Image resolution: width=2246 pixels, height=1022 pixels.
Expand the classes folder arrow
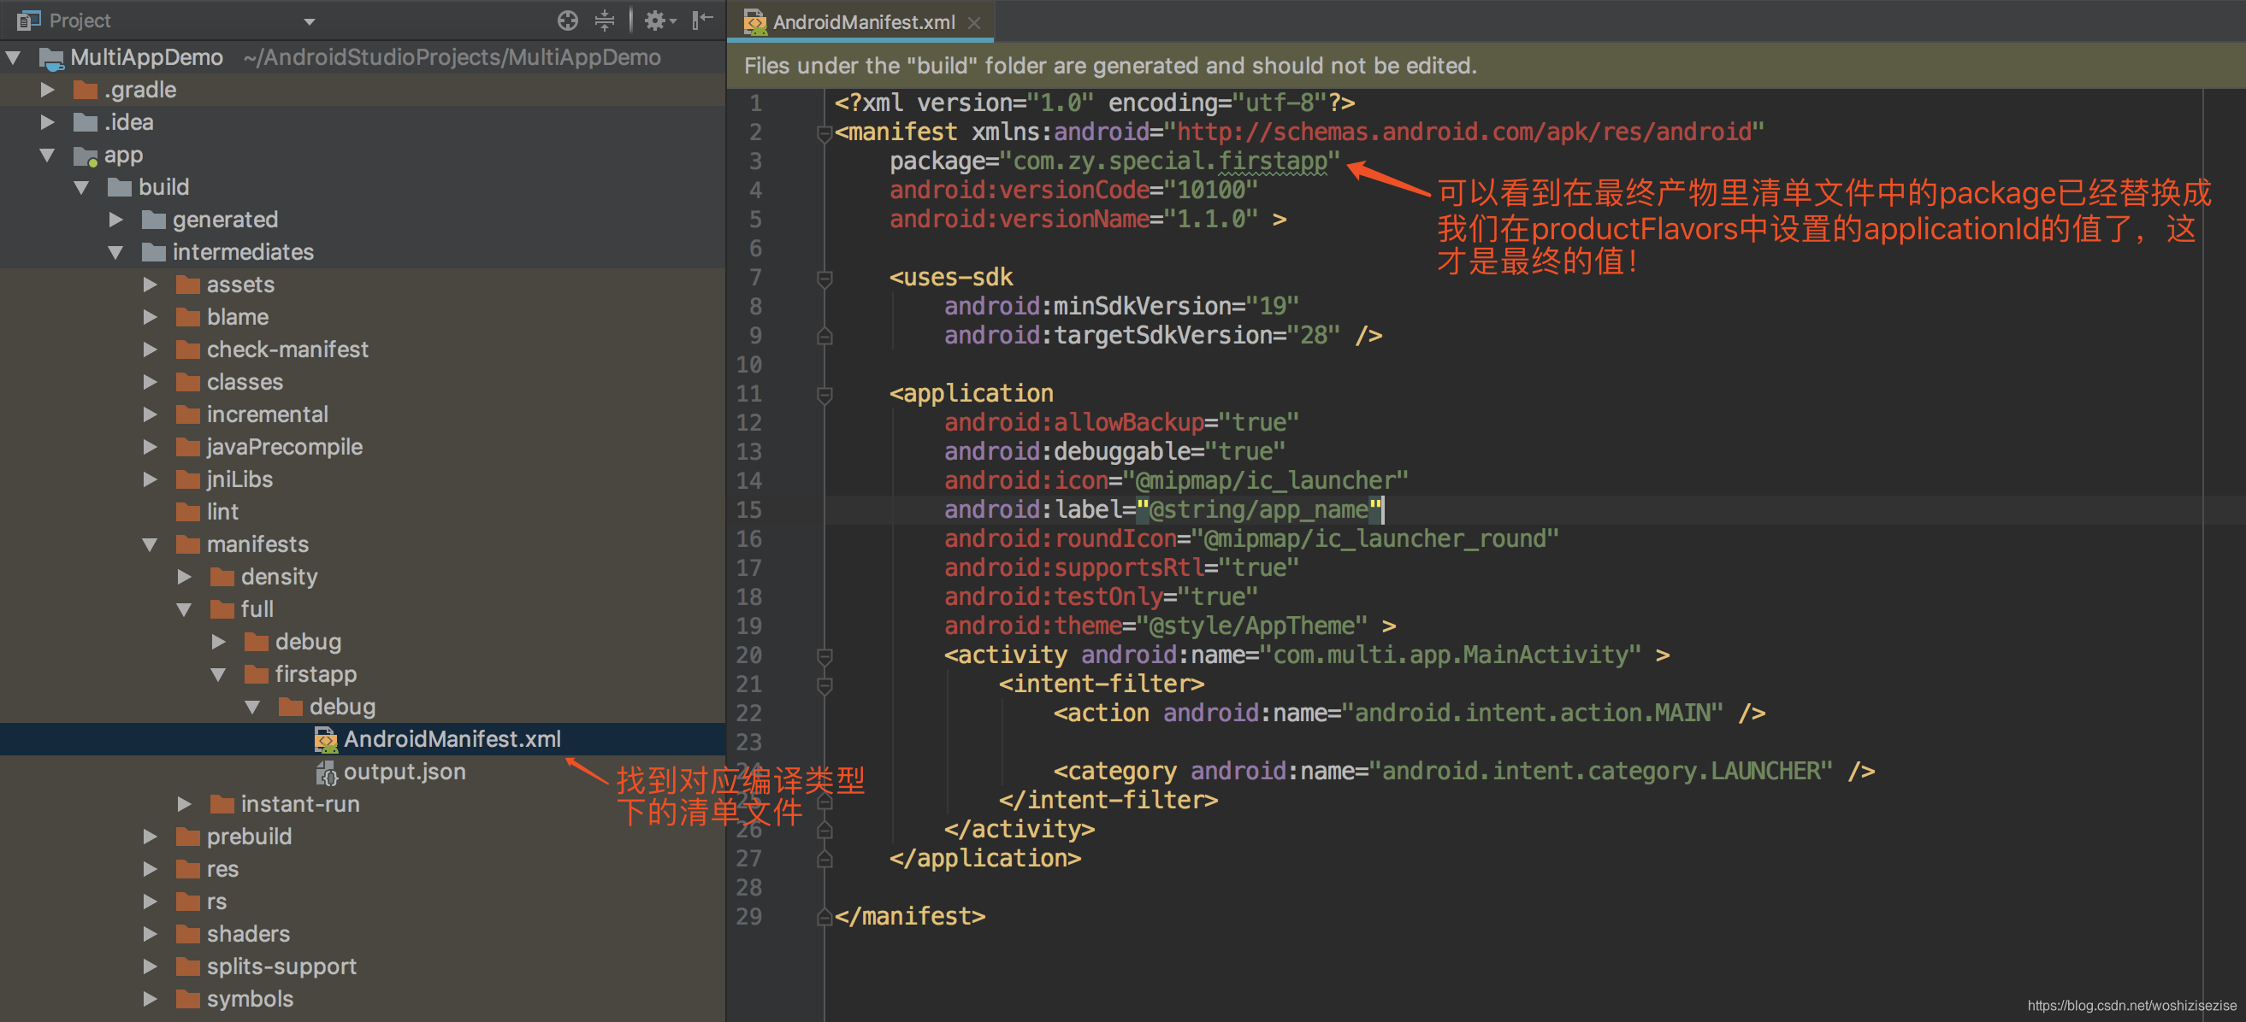point(150,383)
